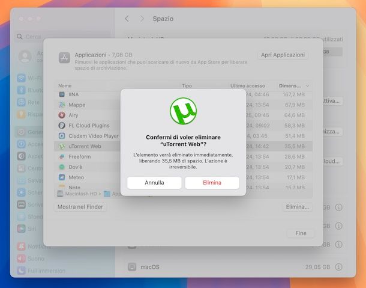Select the FL Cloud Plugins icon
The width and height of the screenshot is (366, 288).
pyautogui.click(x=62, y=126)
